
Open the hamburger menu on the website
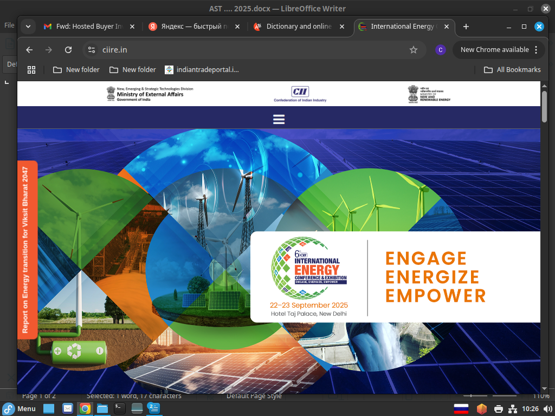279,119
